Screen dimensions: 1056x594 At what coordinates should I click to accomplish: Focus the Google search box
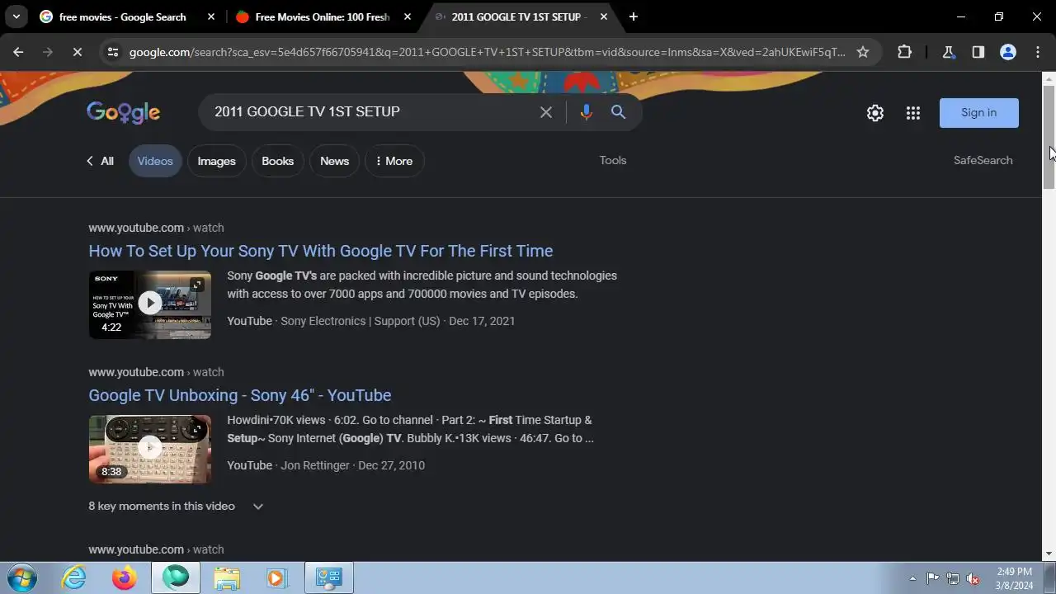pyautogui.click(x=371, y=111)
